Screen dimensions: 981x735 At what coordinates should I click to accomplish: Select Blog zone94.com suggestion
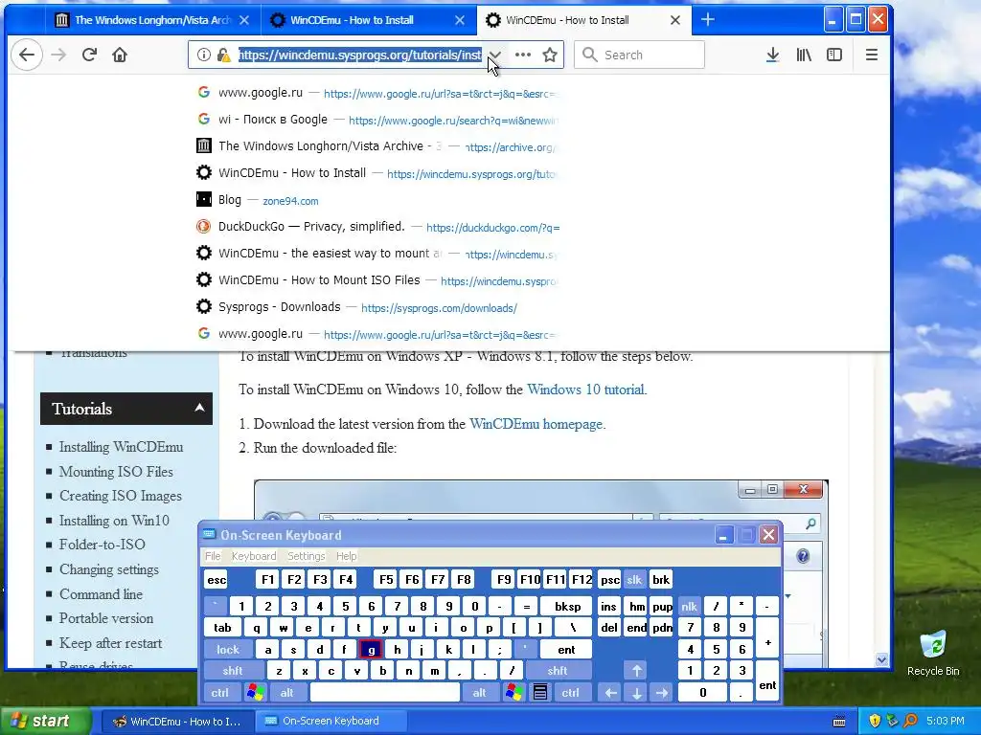click(x=376, y=200)
